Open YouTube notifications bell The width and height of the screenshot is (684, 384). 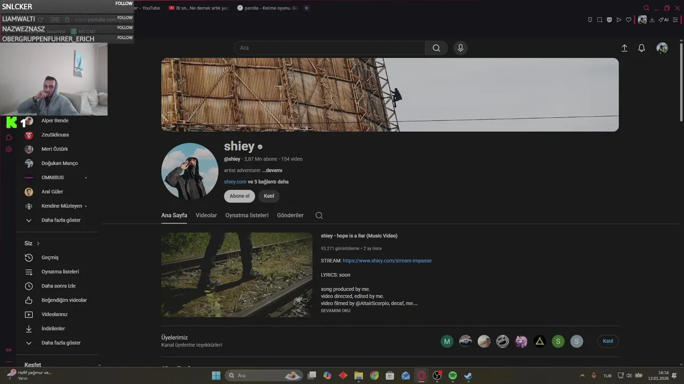click(x=642, y=48)
